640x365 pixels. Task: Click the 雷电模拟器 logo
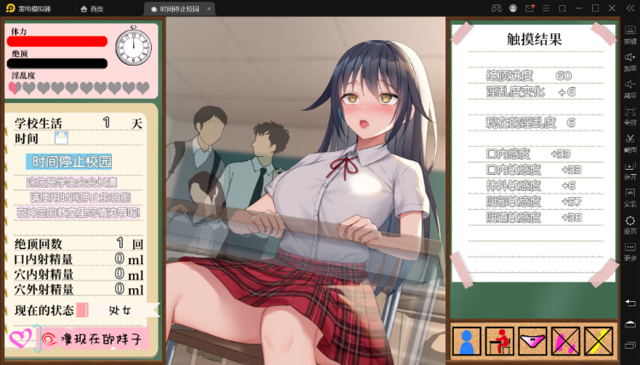10,9
